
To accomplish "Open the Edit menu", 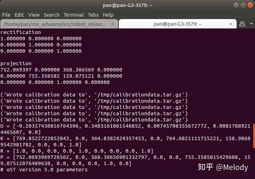I will [x=19, y=15].
